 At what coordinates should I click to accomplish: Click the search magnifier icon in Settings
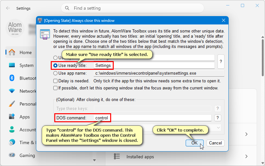[x=67, y=8]
